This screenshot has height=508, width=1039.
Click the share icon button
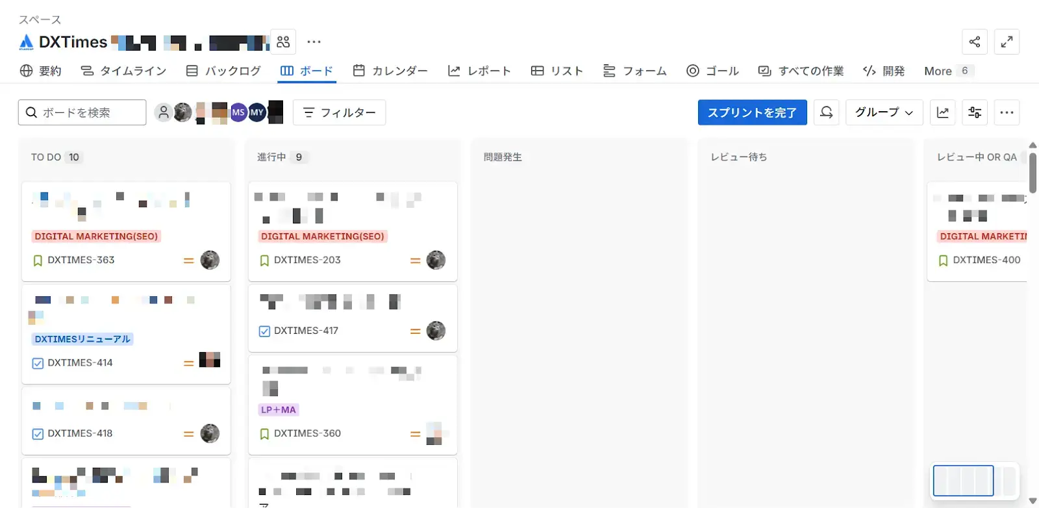(975, 42)
